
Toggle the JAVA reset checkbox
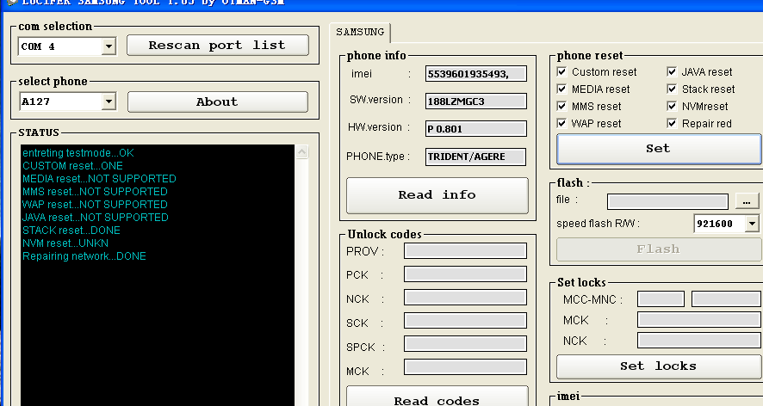click(x=673, y=72)
